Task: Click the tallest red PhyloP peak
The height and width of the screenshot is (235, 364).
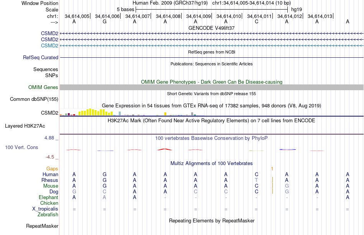Action: coord(165,149)
